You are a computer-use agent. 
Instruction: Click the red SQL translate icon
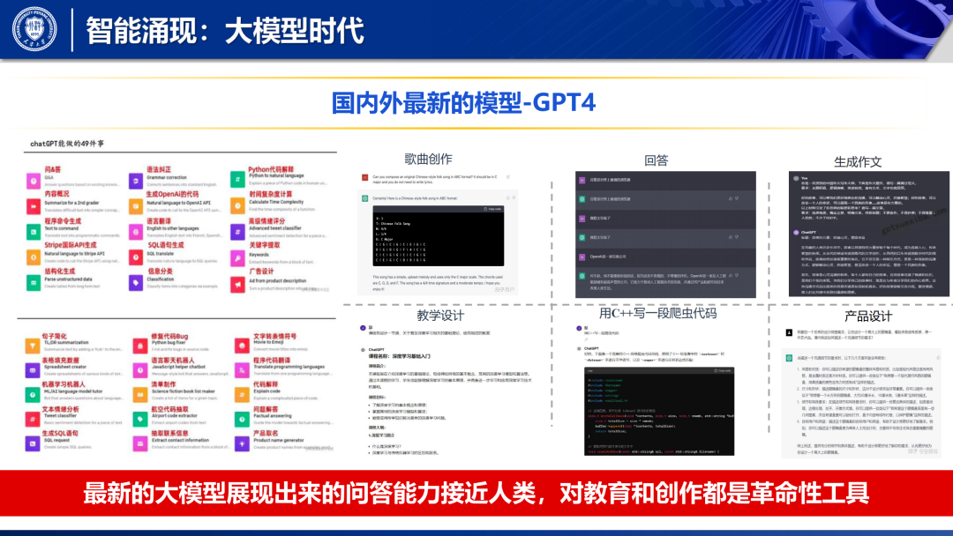click(136, 257)
